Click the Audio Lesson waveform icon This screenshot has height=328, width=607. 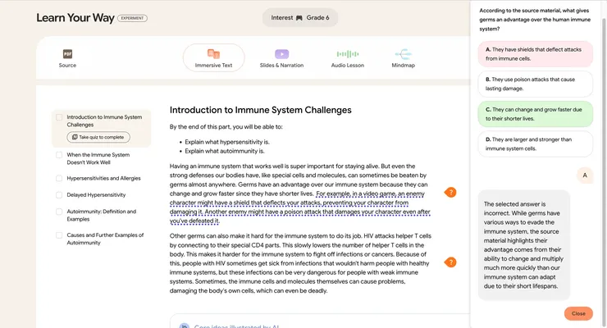(x=349, y=53)
